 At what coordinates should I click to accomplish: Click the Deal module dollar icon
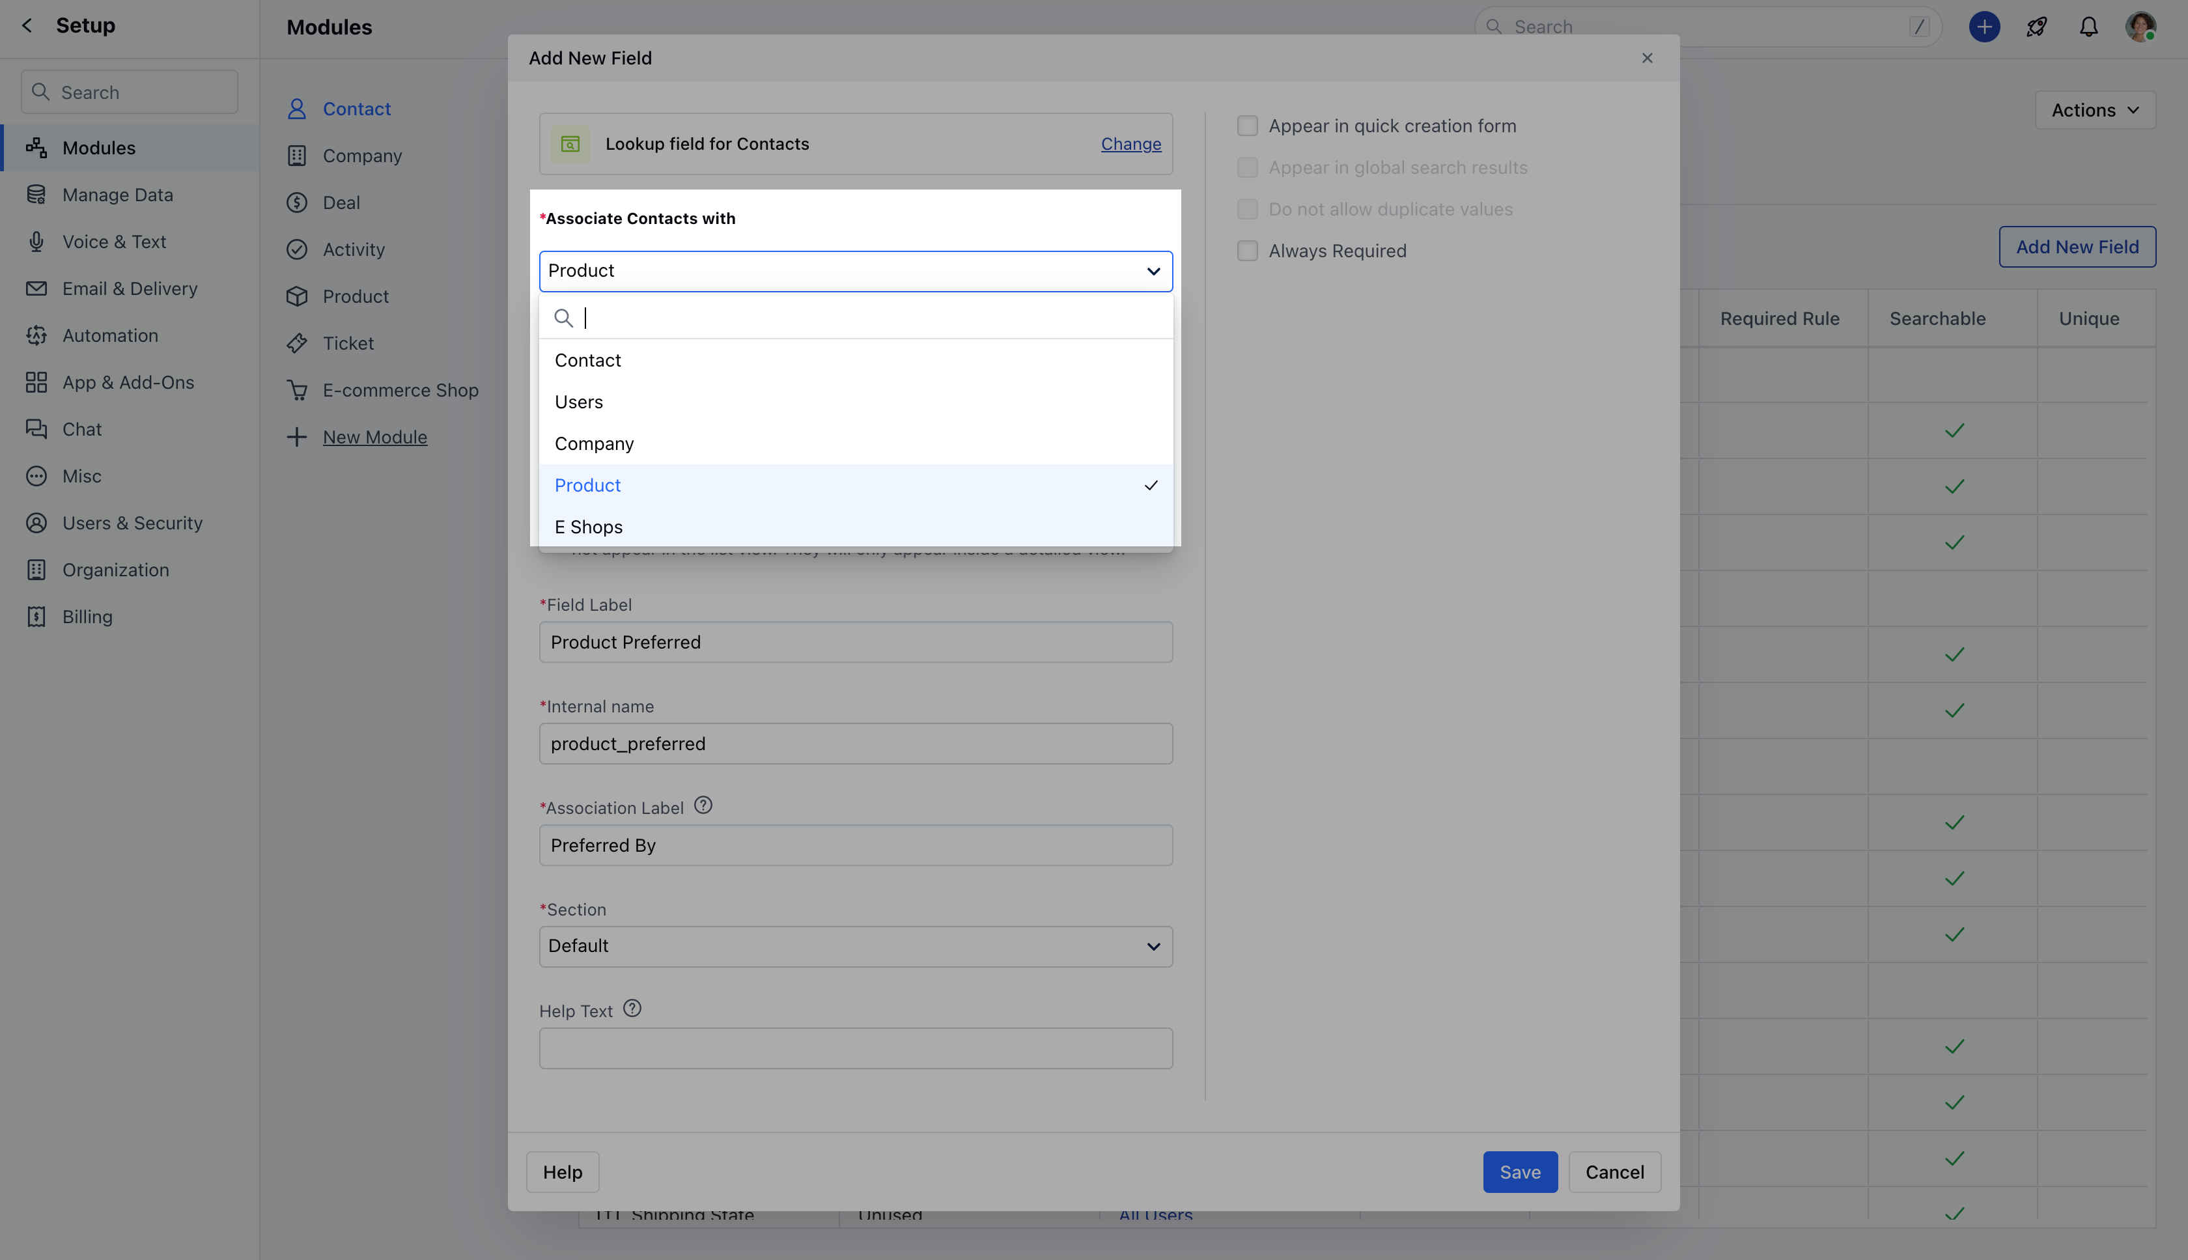click(x=297, y=203)
